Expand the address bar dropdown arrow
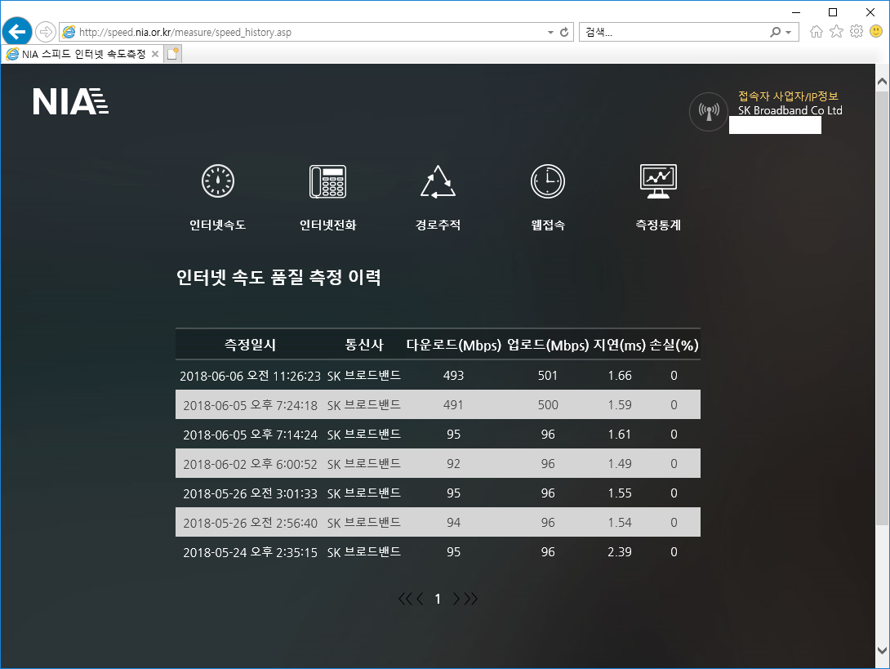The height and width of the screenshot is (669, 890). click(x=550, y=33)
